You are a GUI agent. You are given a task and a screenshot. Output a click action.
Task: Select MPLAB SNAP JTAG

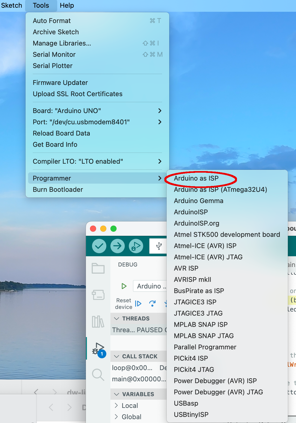(x=227, y=336)
